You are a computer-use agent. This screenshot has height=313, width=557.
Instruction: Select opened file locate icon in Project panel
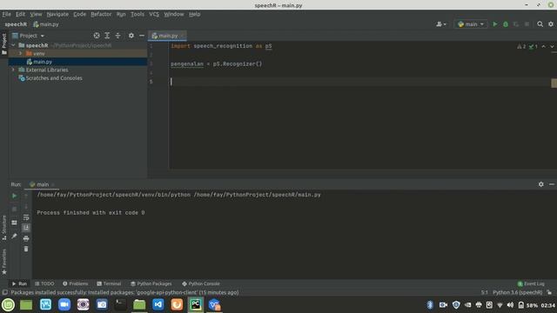click(x=97, y=36)
